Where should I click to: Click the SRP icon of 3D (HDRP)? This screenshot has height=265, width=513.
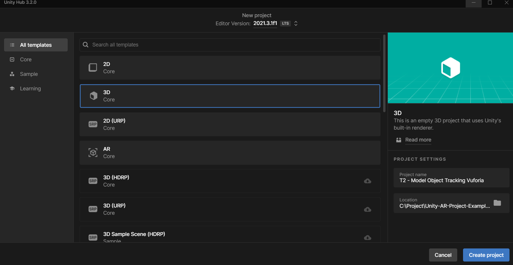[93, 181]
